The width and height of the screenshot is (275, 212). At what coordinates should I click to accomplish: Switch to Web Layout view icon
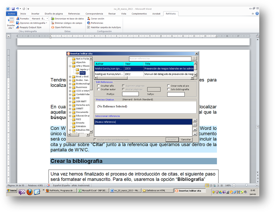click(x=214, y=185)
